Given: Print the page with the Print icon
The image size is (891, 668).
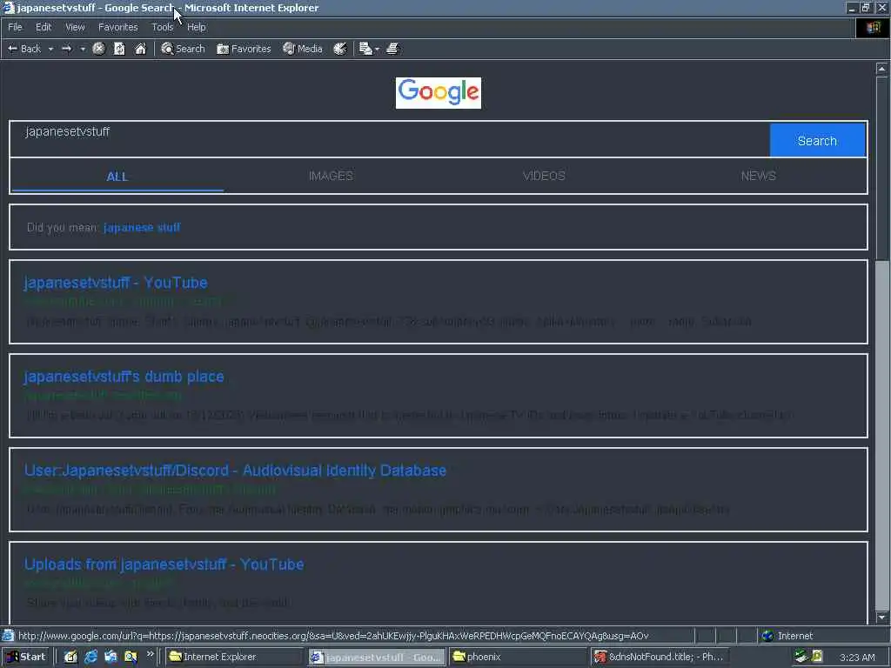Looking at the screenshot, I should click(x=392, y=49).
